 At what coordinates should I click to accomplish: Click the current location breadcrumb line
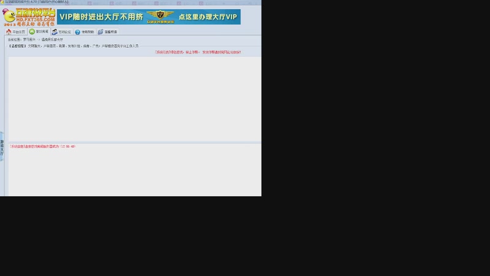(x=36, y=39)
